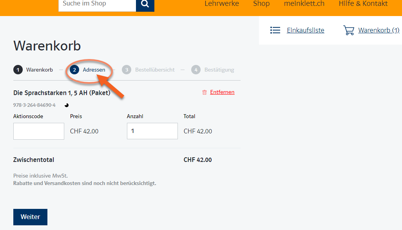Click the Entfernen link
Screen dimensions: 402x230
click(x=222, y=92)
